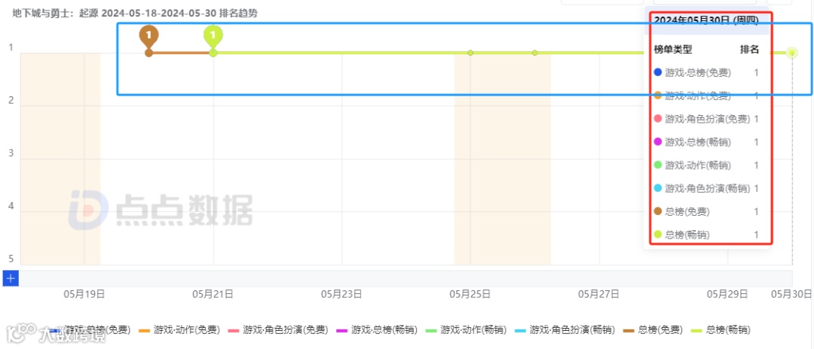
Task: Click tooltip row 游戏·总榜(畅销)
Action: [706, 142]
